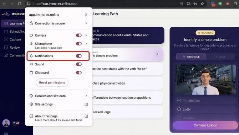Turn off the Notifications switch
The height and width of the screenshot is (135, 239).
point(79,56)
